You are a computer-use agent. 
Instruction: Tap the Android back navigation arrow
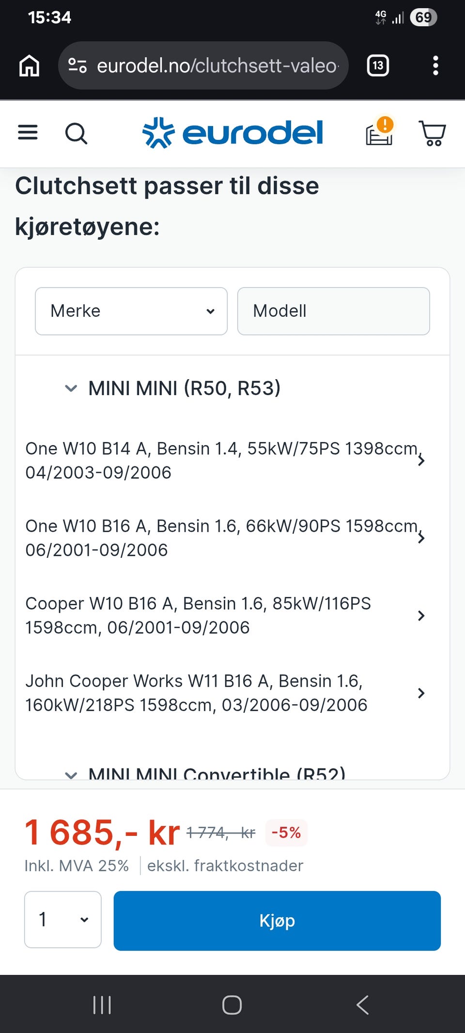pyautogui.click(x=362, y=1005)
